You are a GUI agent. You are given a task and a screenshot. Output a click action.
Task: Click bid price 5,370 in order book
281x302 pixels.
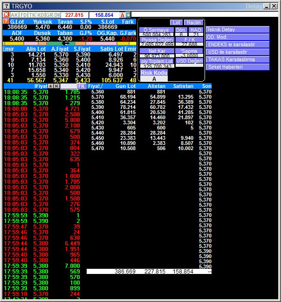(x=61, y=55)
